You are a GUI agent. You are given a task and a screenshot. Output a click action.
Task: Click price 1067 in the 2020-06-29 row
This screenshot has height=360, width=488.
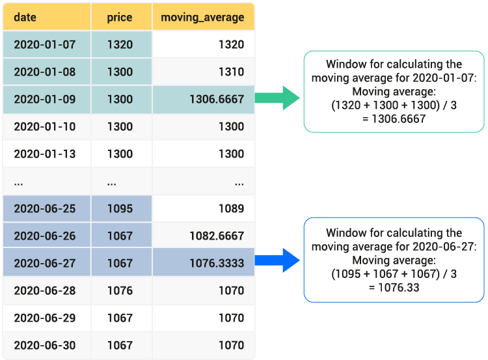(122, 318)
